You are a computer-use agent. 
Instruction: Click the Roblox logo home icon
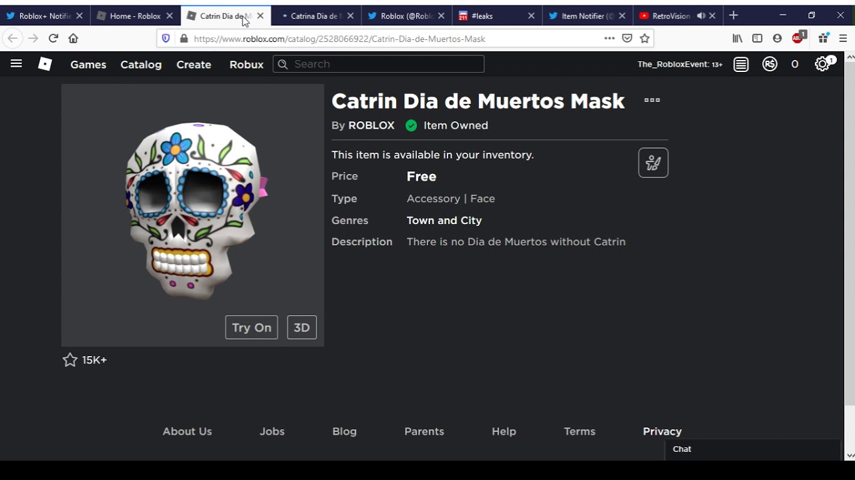[x=45, y=64]
